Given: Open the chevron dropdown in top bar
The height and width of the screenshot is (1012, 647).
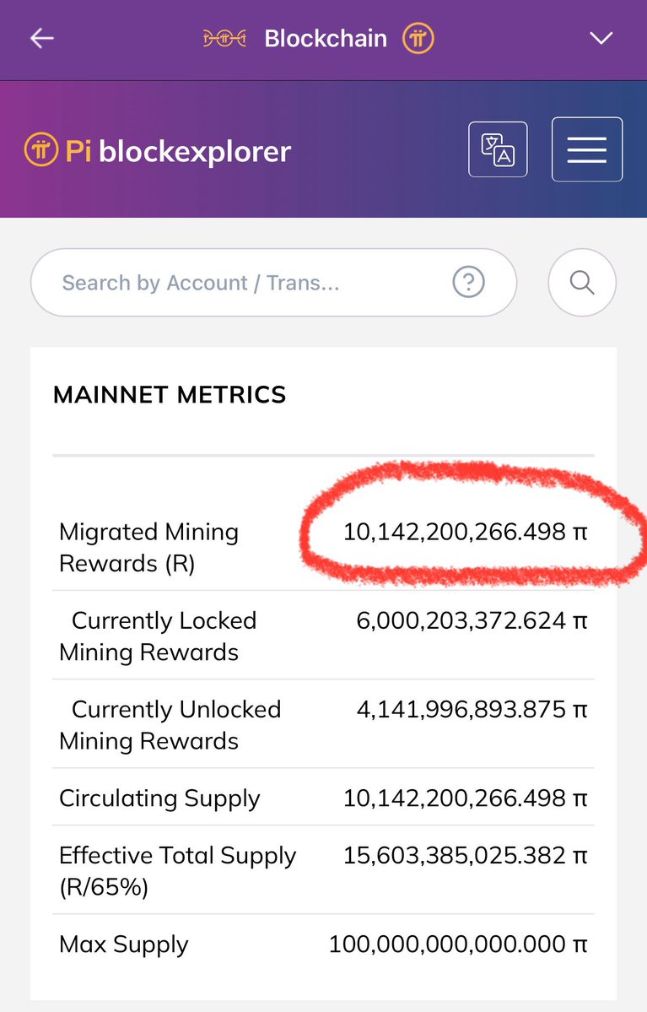Looking at the screenshot, I should [601, 39].
